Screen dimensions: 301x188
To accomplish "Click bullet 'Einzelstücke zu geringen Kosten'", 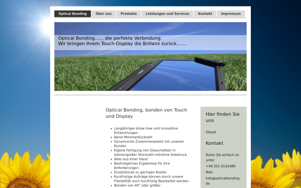I will (140, 172).
